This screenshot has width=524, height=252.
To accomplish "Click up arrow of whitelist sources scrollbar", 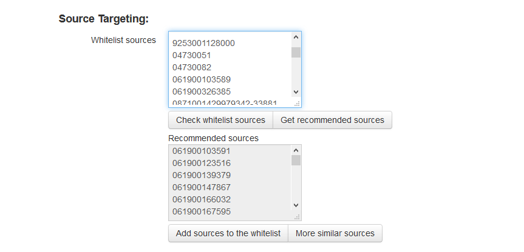I will point(296,38).
